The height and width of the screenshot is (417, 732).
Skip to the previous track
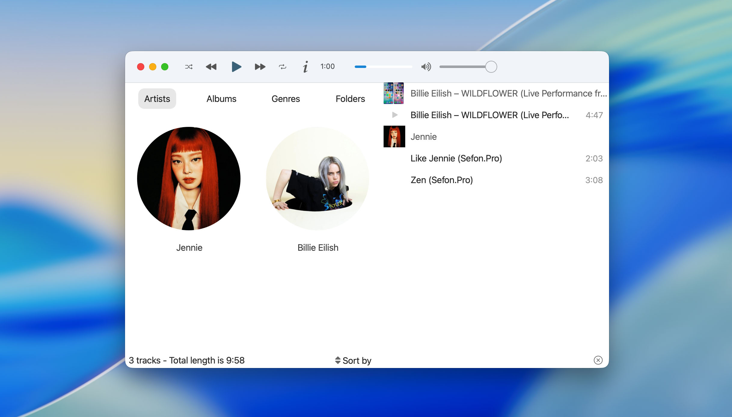click(211, 67)
